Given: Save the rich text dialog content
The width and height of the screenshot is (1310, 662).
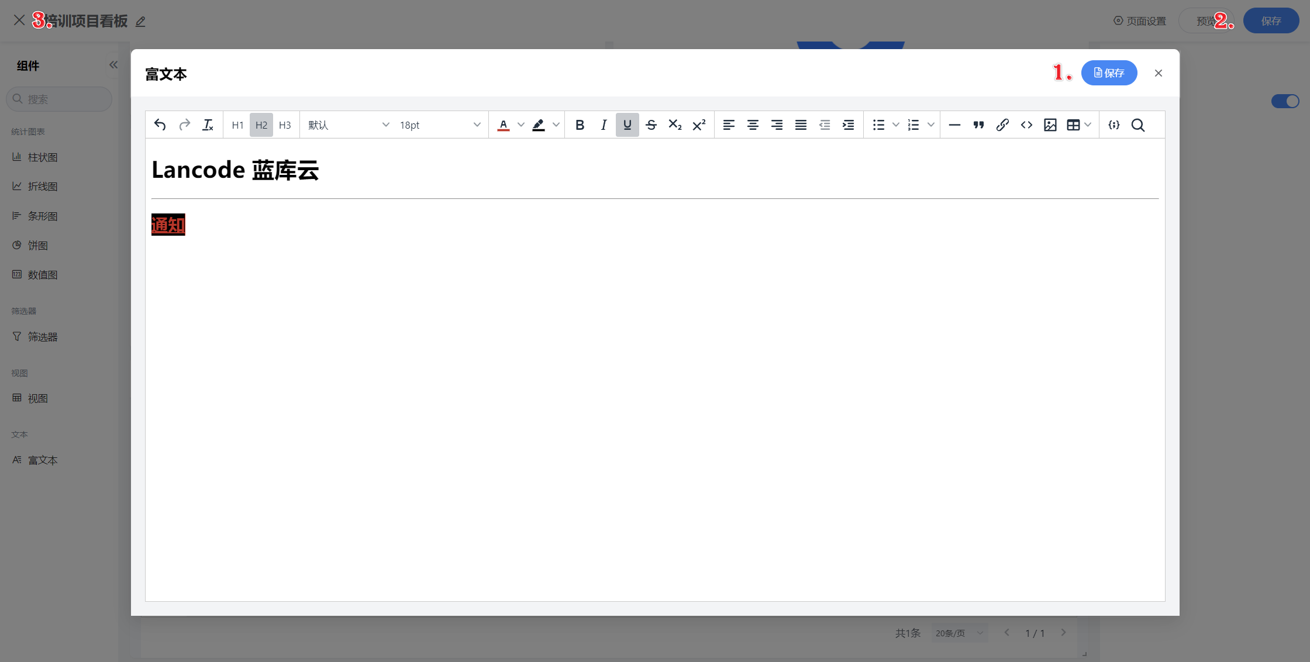Looking at the screenshot, I should tap(1109, 73).
